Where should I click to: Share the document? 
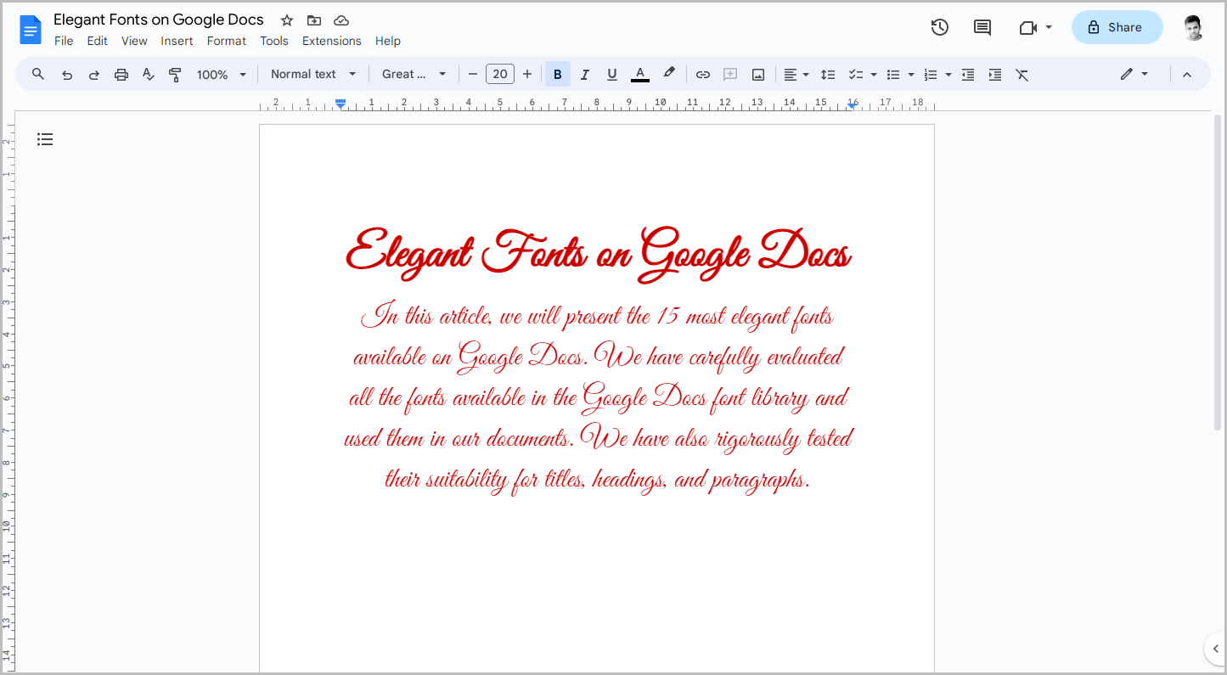pos(1117,26)
